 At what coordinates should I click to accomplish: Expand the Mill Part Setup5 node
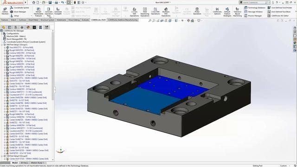pos(2,156)
